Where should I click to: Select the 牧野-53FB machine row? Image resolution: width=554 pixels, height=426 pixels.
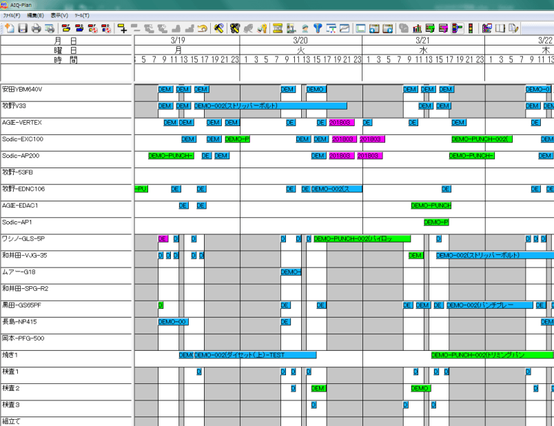coord(66,176)
